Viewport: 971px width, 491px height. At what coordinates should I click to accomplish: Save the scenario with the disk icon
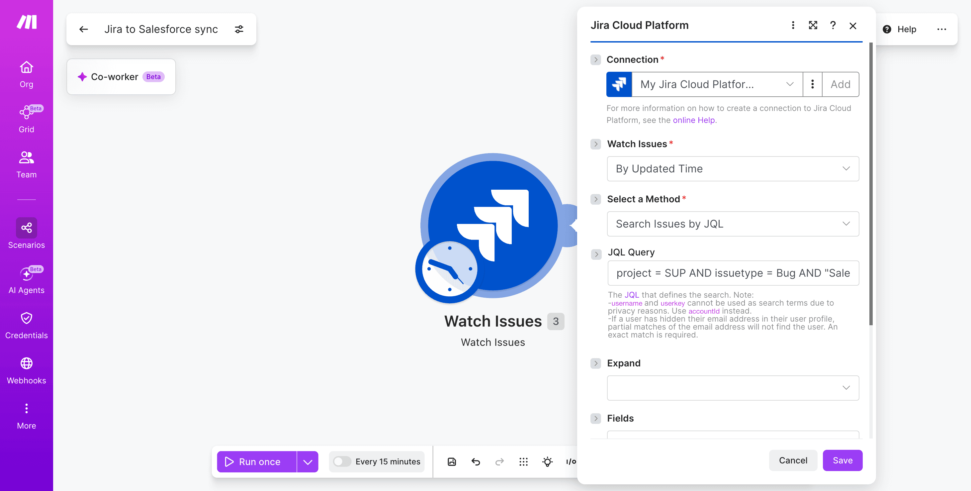[x=452, y=461]
